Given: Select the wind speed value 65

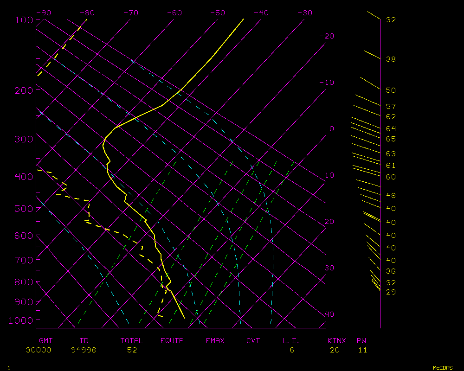Looking at the screenshot, I should click(391, 139).
